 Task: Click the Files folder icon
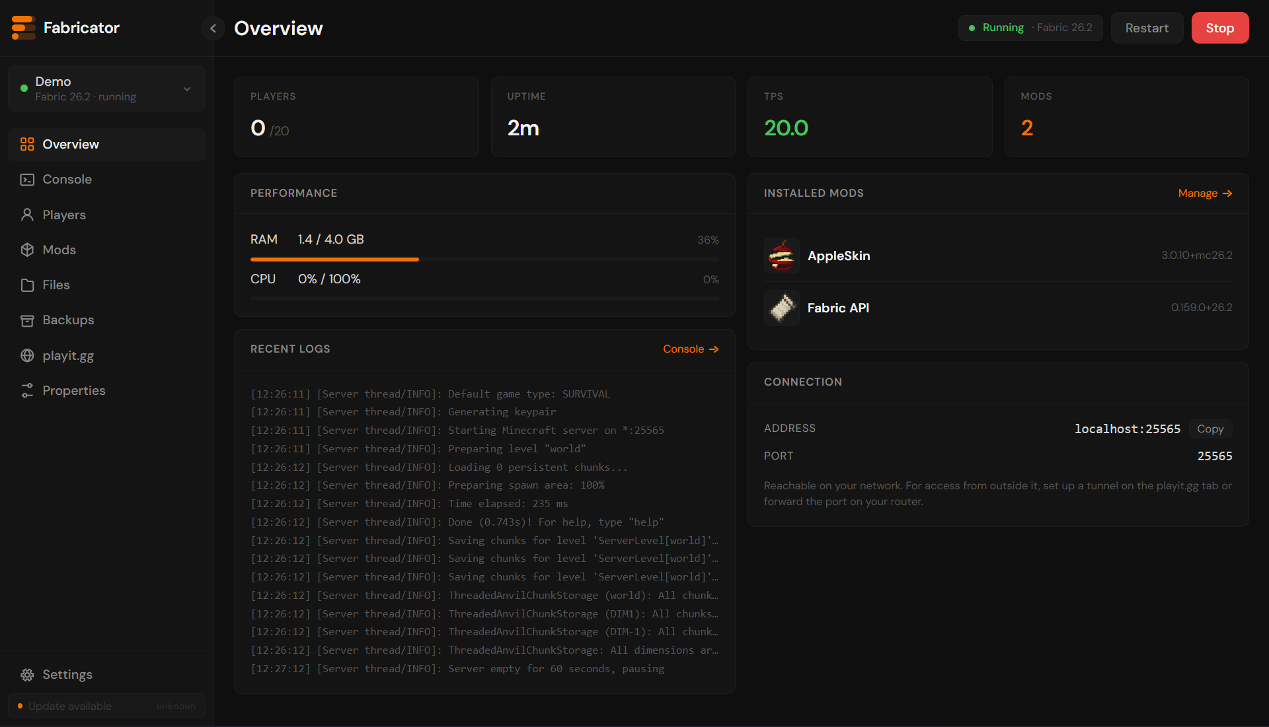click(27, 285)
